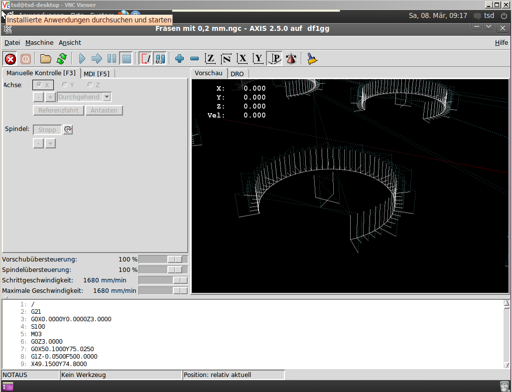Image resolution: width=512 pixels, height=392 pixels.
Task: Select the Y axis radio button
Action: 68,85
